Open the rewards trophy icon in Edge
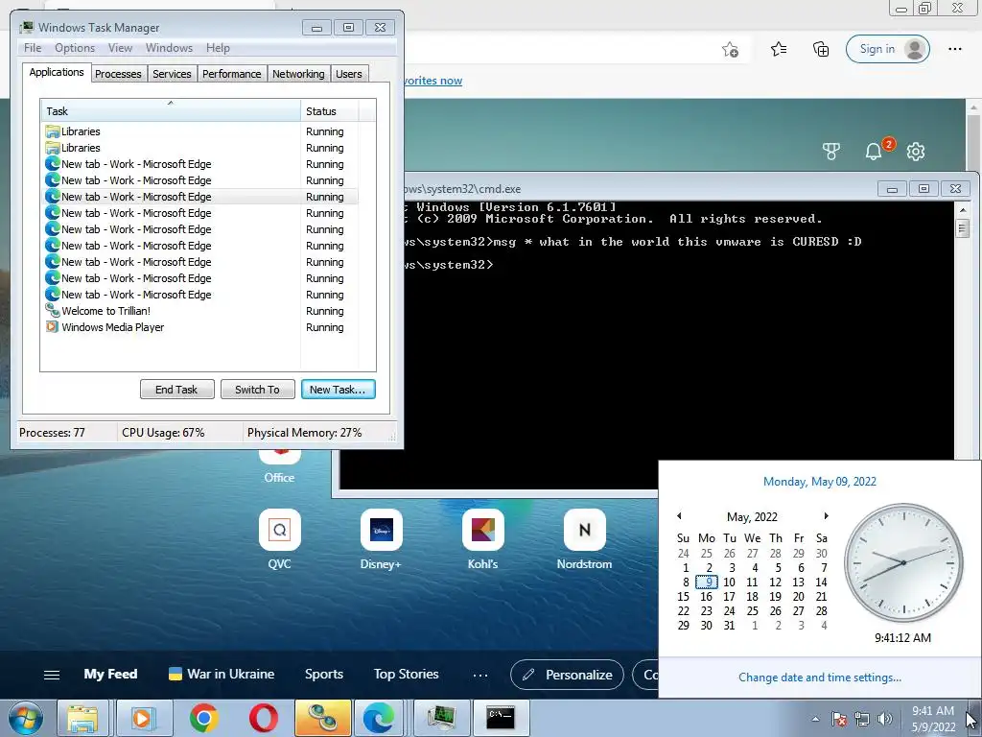Screen dimensions: 982x737 pyautogui.click(x=831, y=151)
